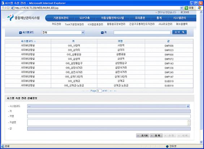Click the 키 field in the detail form
204x149 pixels.
tap(109, 111)
